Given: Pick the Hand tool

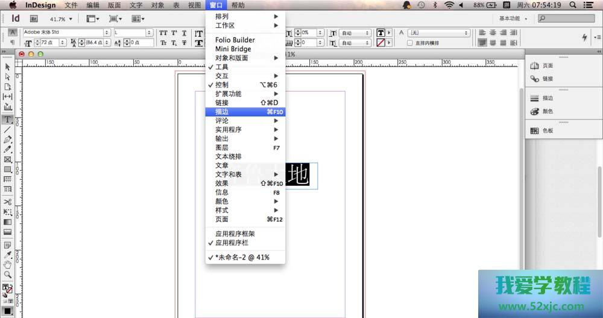Looking at the screenshot, I should tap(8, 264).
